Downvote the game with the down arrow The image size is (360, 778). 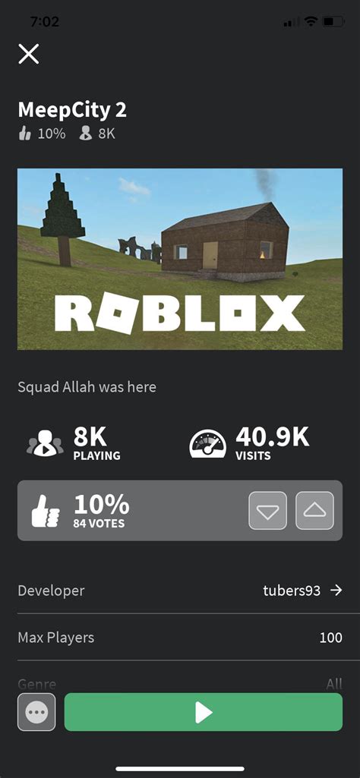pos(267,511)
